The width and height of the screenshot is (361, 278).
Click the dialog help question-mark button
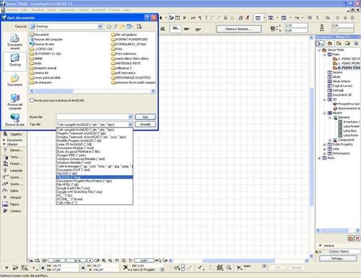(147, 18)
